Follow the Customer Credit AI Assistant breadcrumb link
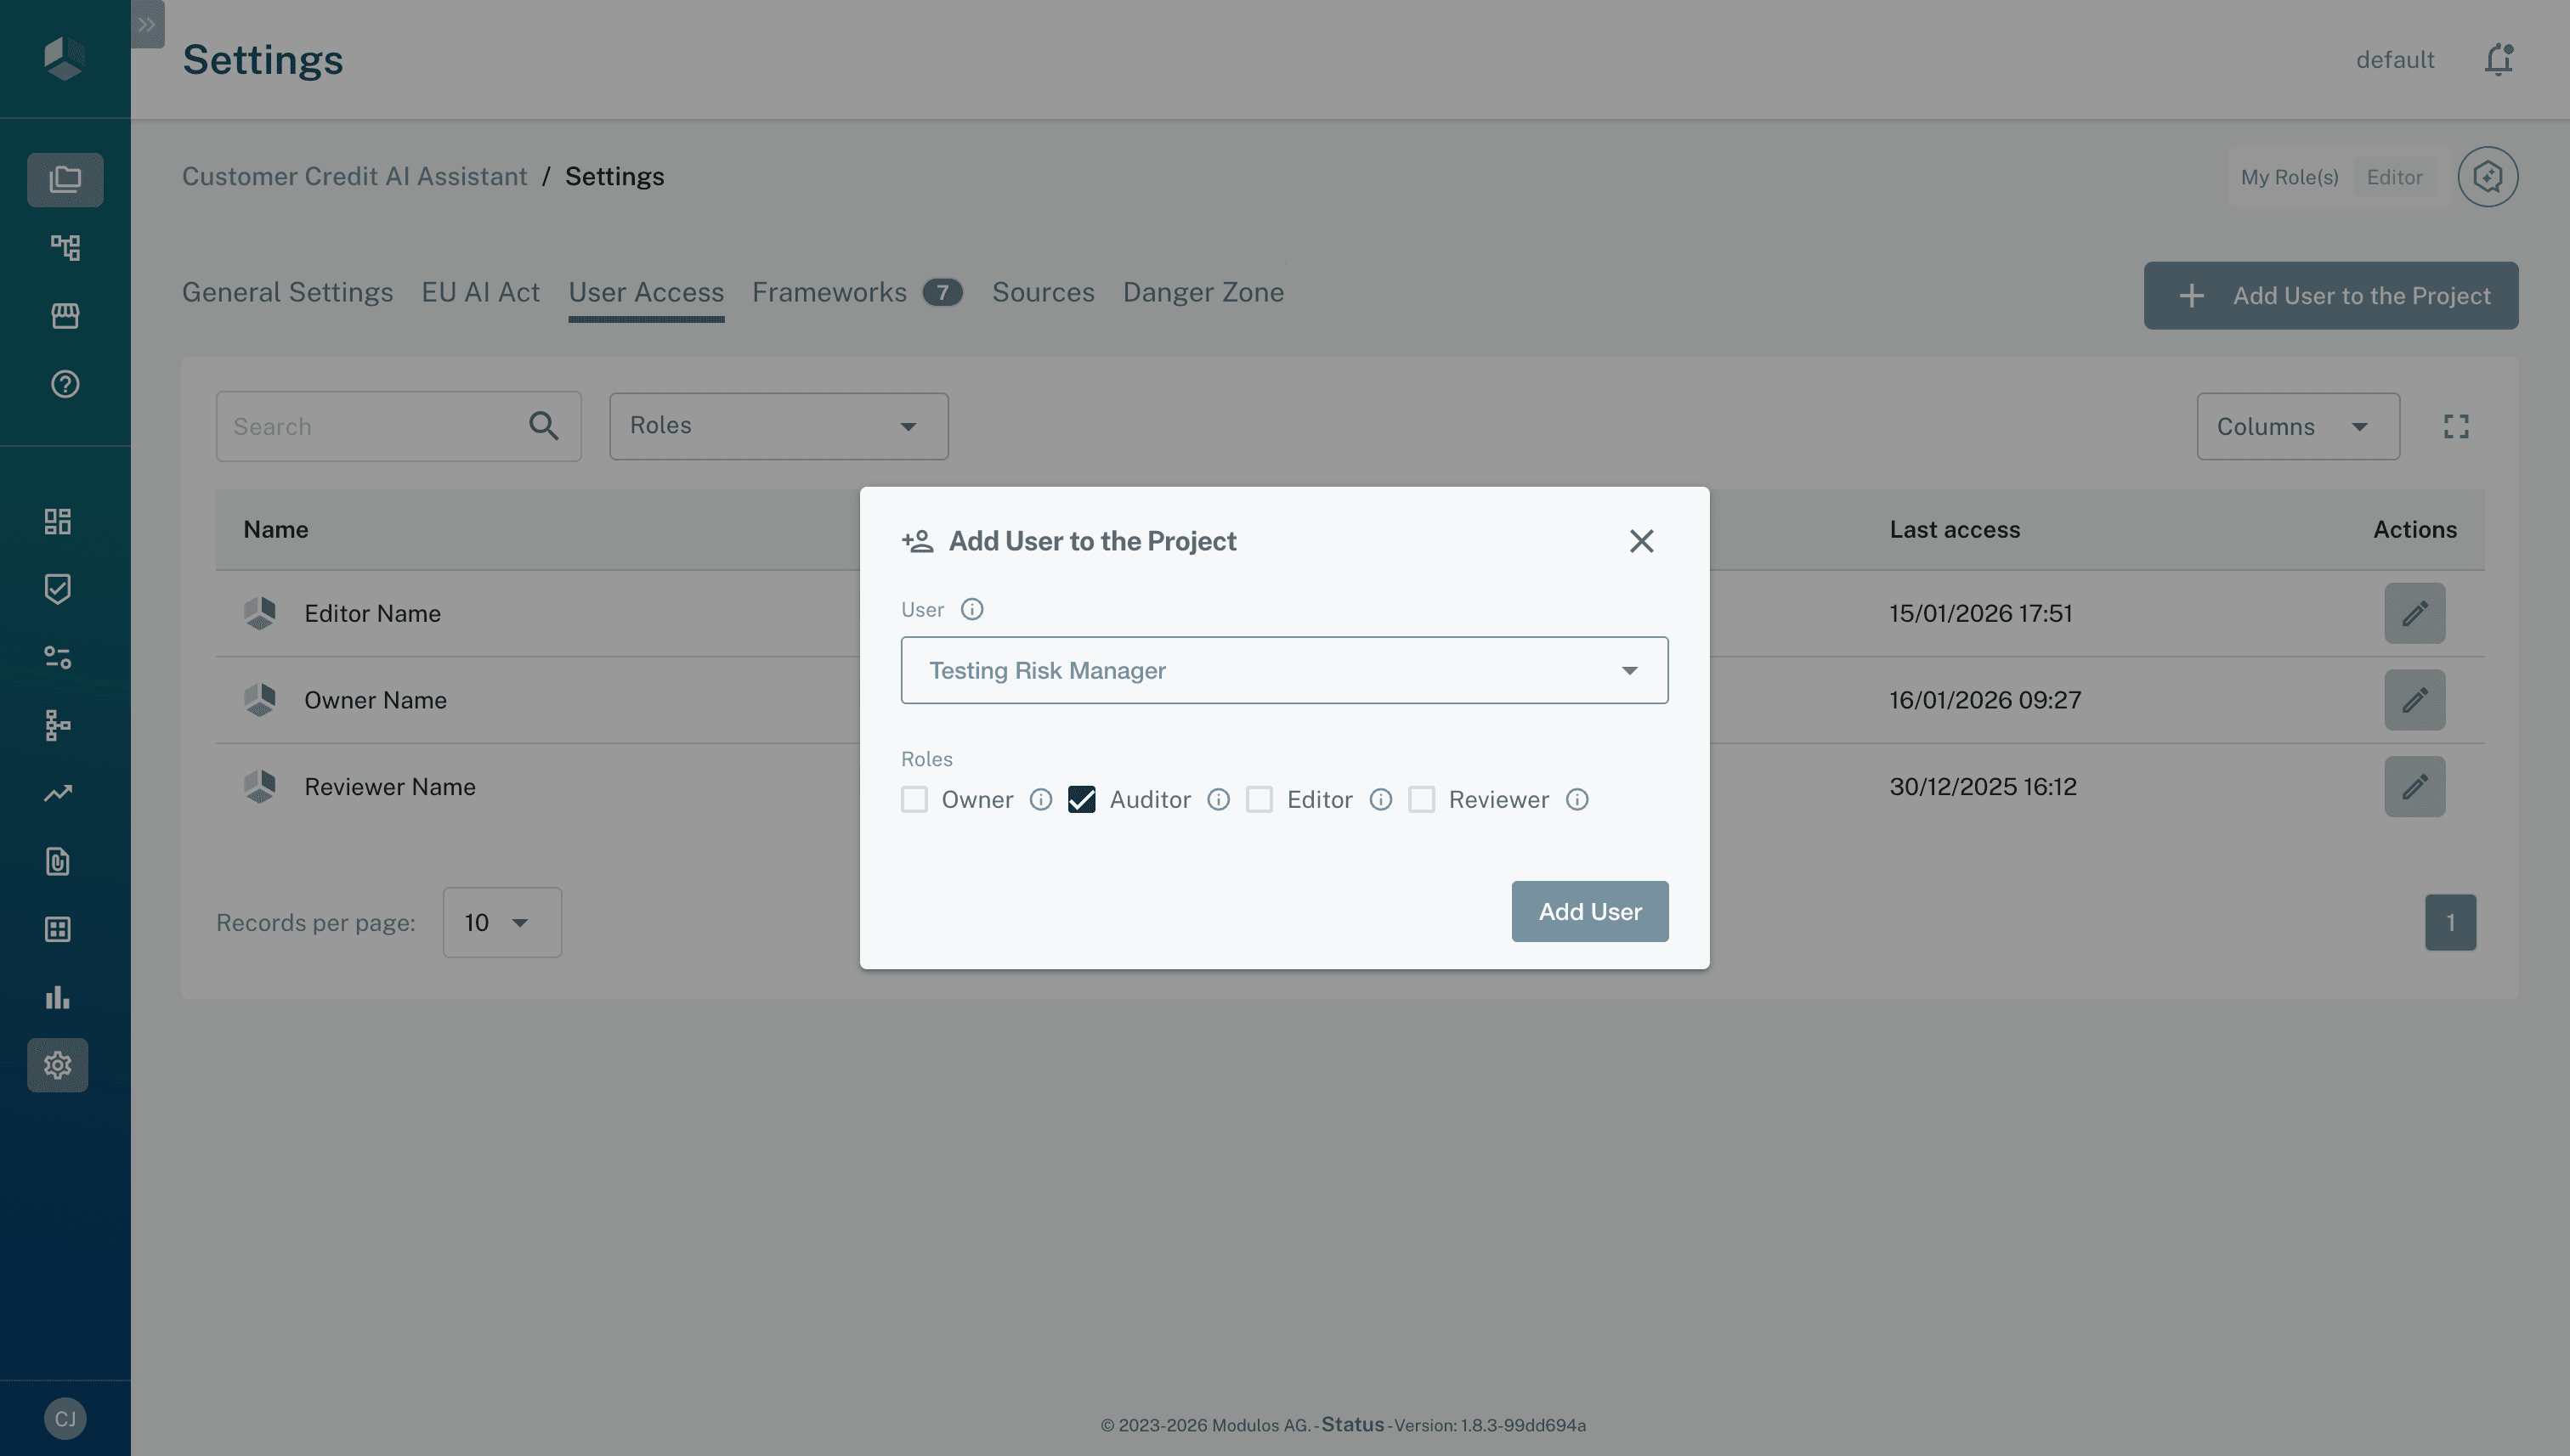The height and width of the screenshot is (1456, 2570). [x=355, y=176]
